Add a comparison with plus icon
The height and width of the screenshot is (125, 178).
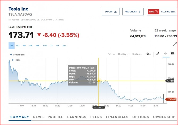pos(11,55)
